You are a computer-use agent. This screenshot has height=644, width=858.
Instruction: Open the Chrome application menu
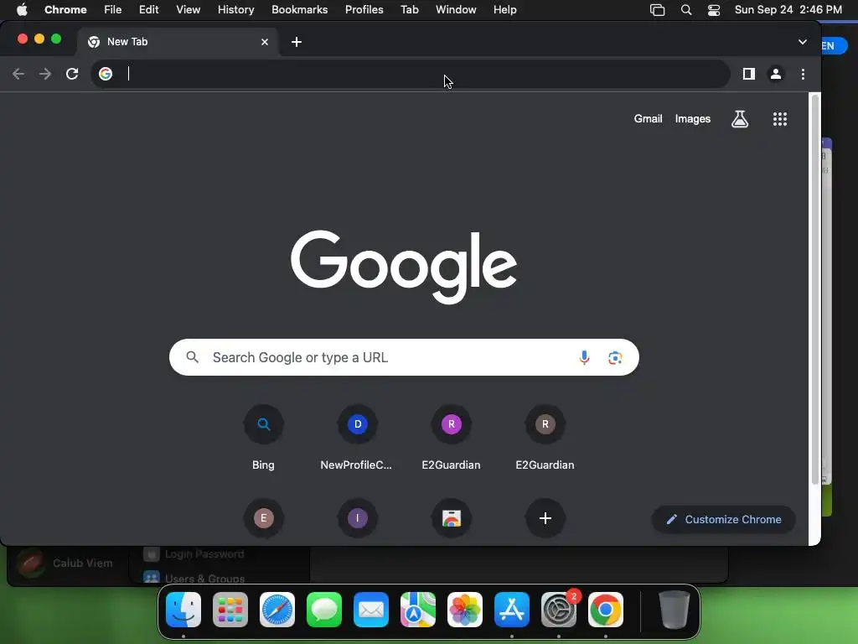click(65, 10)
